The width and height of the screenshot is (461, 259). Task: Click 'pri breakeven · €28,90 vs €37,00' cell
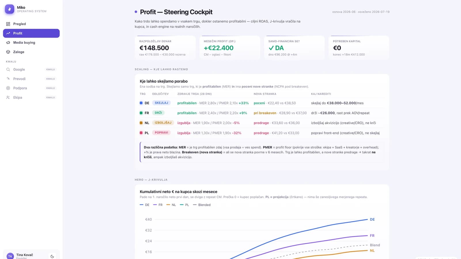(280, 113)
